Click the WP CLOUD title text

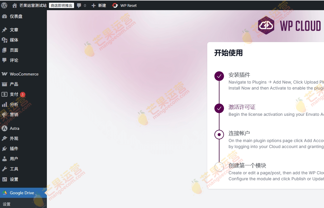coord(300,26)
